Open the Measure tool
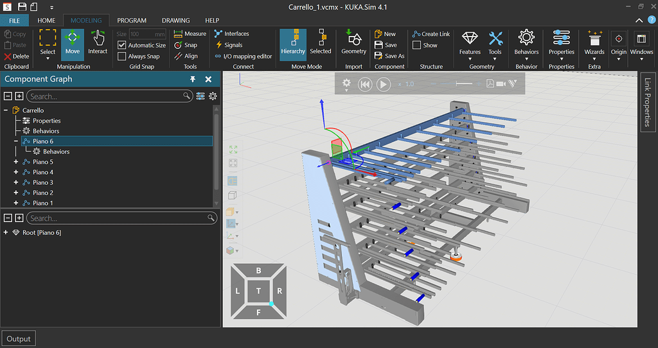Screen dimensions: 658x348 (190, 34)
